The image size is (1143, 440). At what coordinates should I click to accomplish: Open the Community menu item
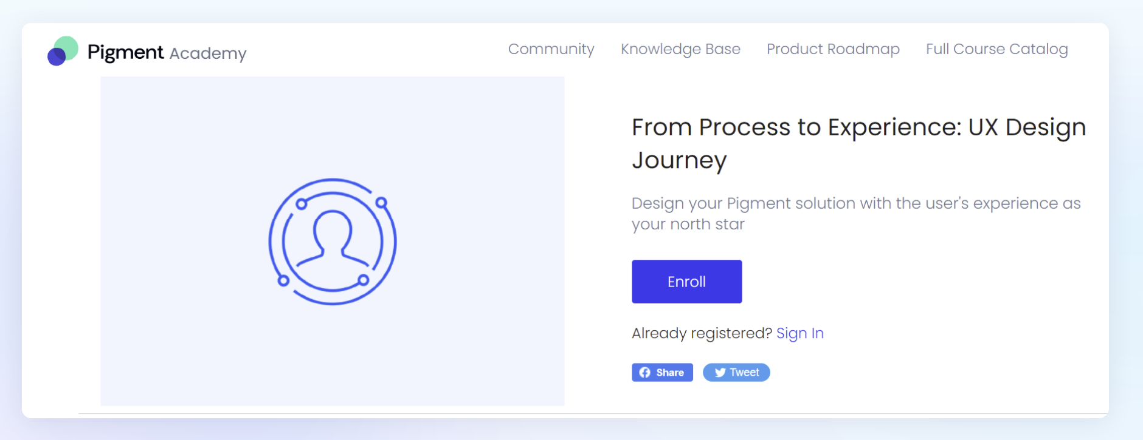click(x=551, y=49)
